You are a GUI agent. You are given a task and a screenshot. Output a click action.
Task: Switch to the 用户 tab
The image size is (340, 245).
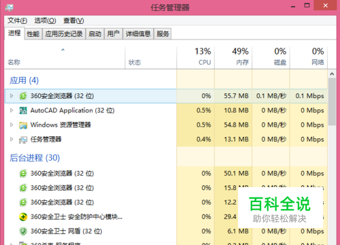pos(114,34)
